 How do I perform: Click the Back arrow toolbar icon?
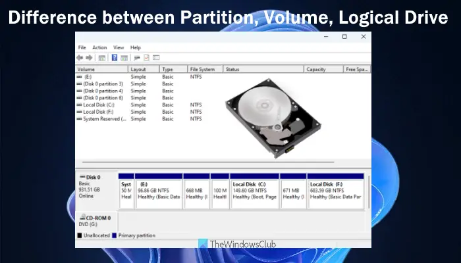80,58
